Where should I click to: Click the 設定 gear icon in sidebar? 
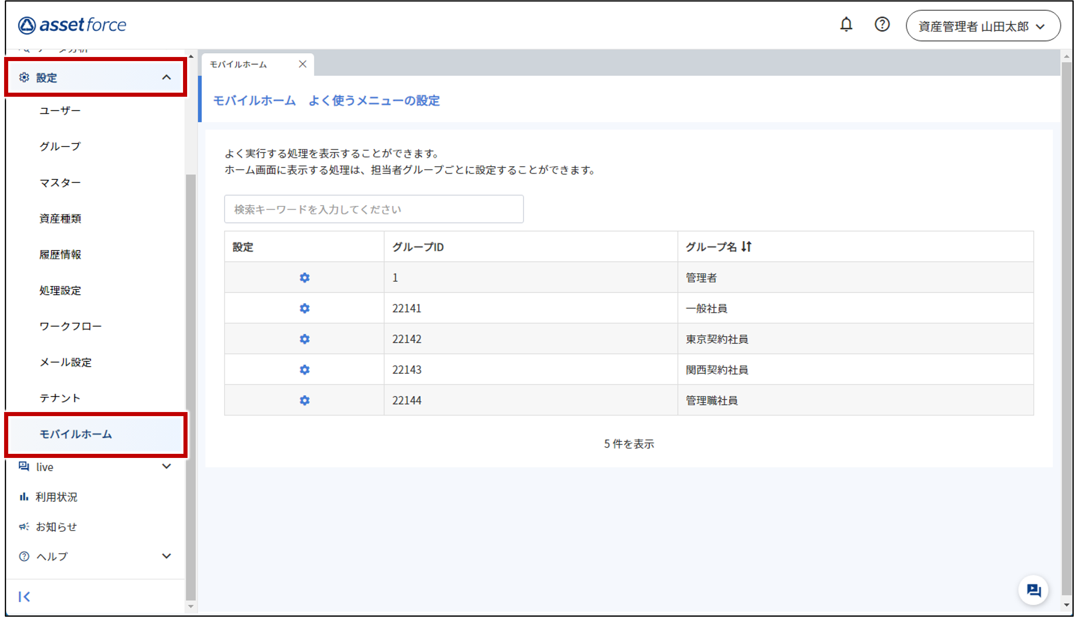(24, 77)
